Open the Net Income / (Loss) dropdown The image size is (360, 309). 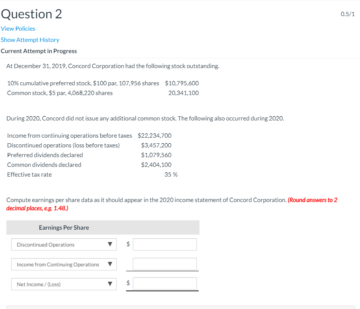[x=64, y=284]
